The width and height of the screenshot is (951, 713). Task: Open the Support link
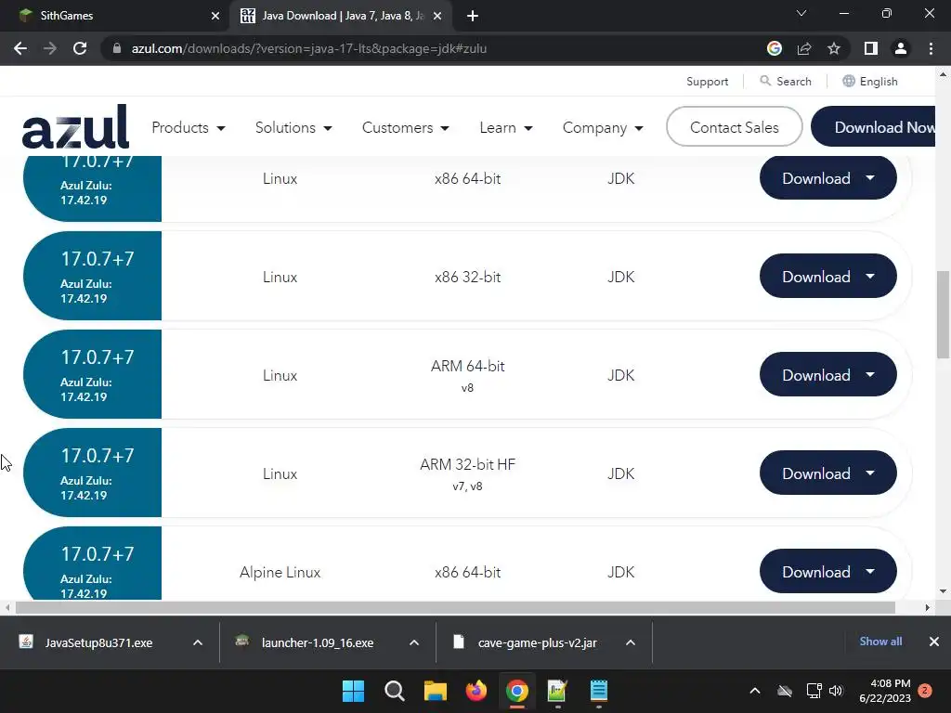(707, 82)
